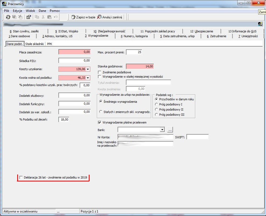Click the Stawka godzinowa field
Image resolution: width=266 pixels, height=216 pixels.
pos(140,66)
